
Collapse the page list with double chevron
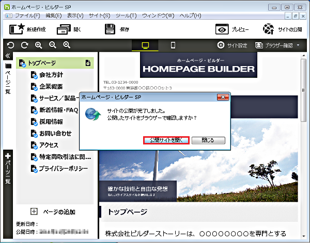[8, 56]
